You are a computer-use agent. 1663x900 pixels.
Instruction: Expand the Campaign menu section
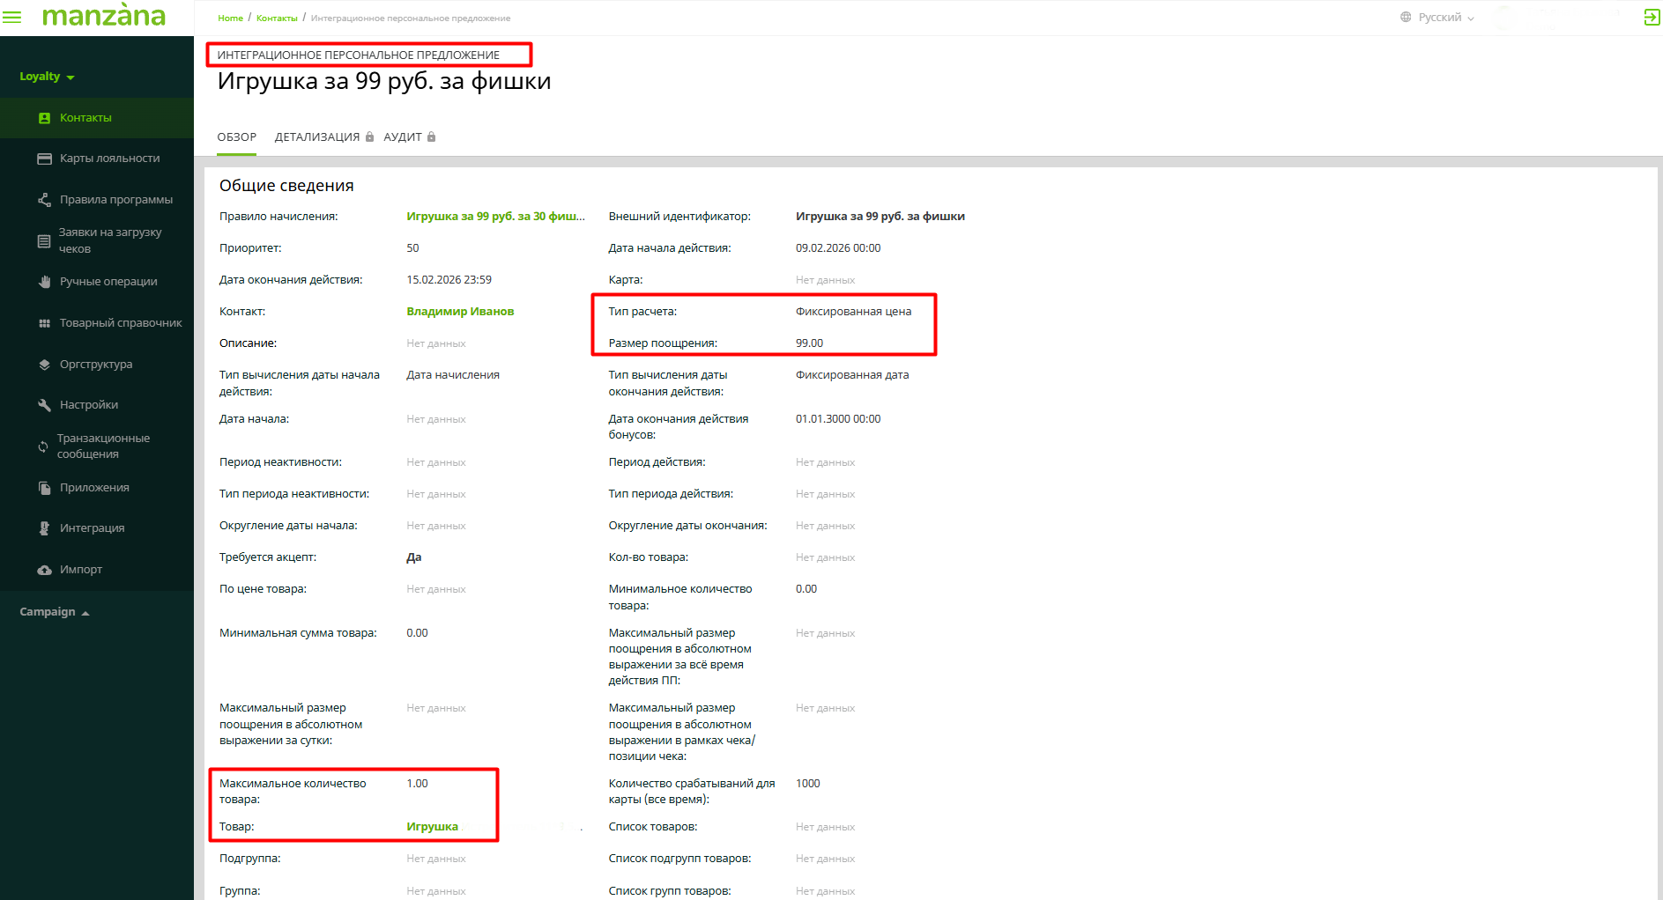point(54,612)
